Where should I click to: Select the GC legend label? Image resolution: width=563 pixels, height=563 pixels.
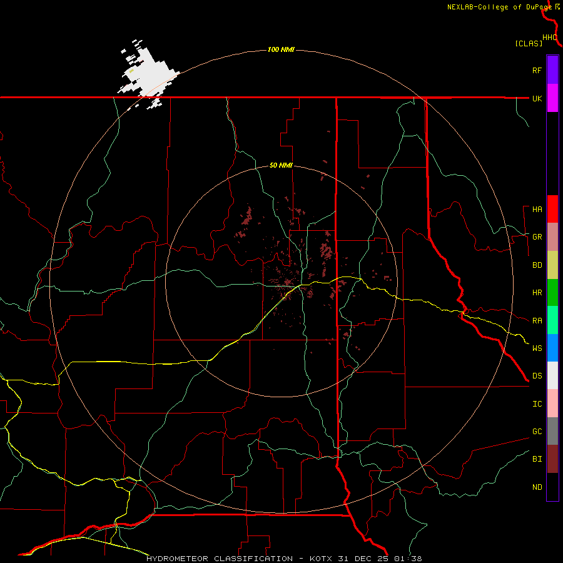537,431
